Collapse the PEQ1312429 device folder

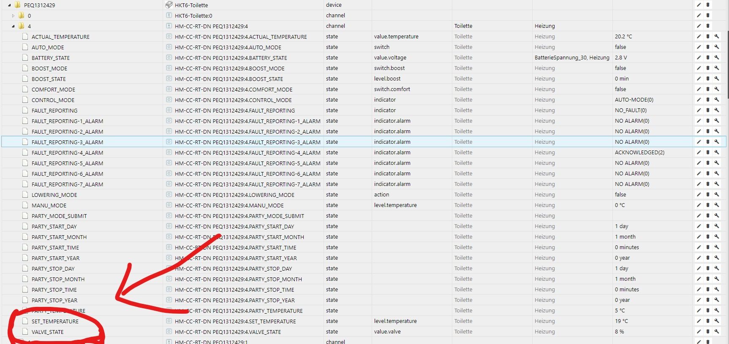[x=9, y=5]
